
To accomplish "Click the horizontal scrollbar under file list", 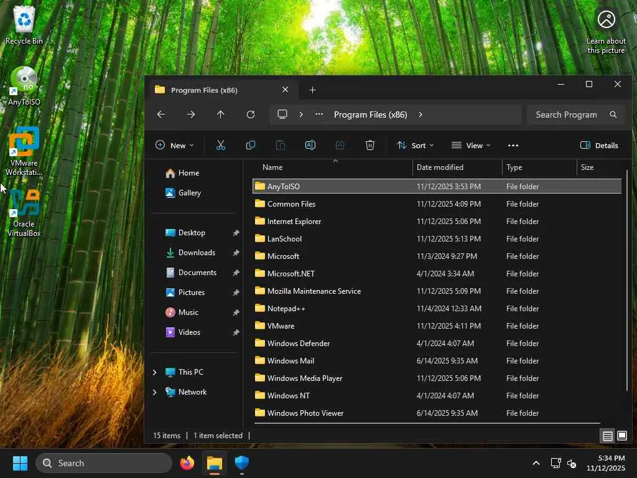I will tap(427, 423).
